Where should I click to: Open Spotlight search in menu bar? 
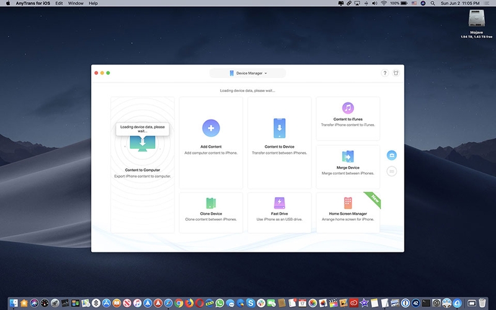click(432, 3)
